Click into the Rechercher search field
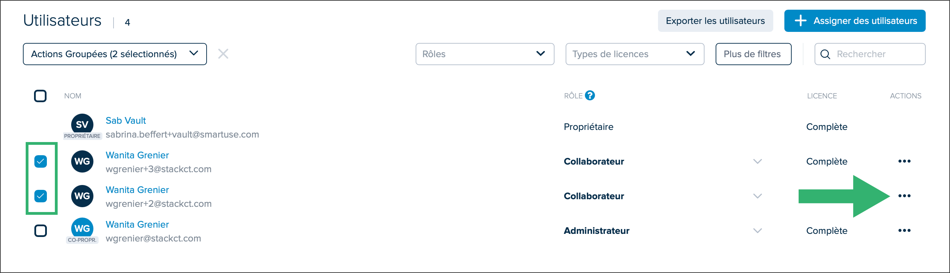This screenshot has height=273, width=950. (869, 54)
